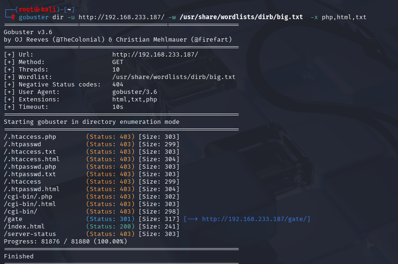This screenshot has width=398, height=264.
Task: Select the 'Gobuster v3.6' version line
Action: click(x=28, y=32)
